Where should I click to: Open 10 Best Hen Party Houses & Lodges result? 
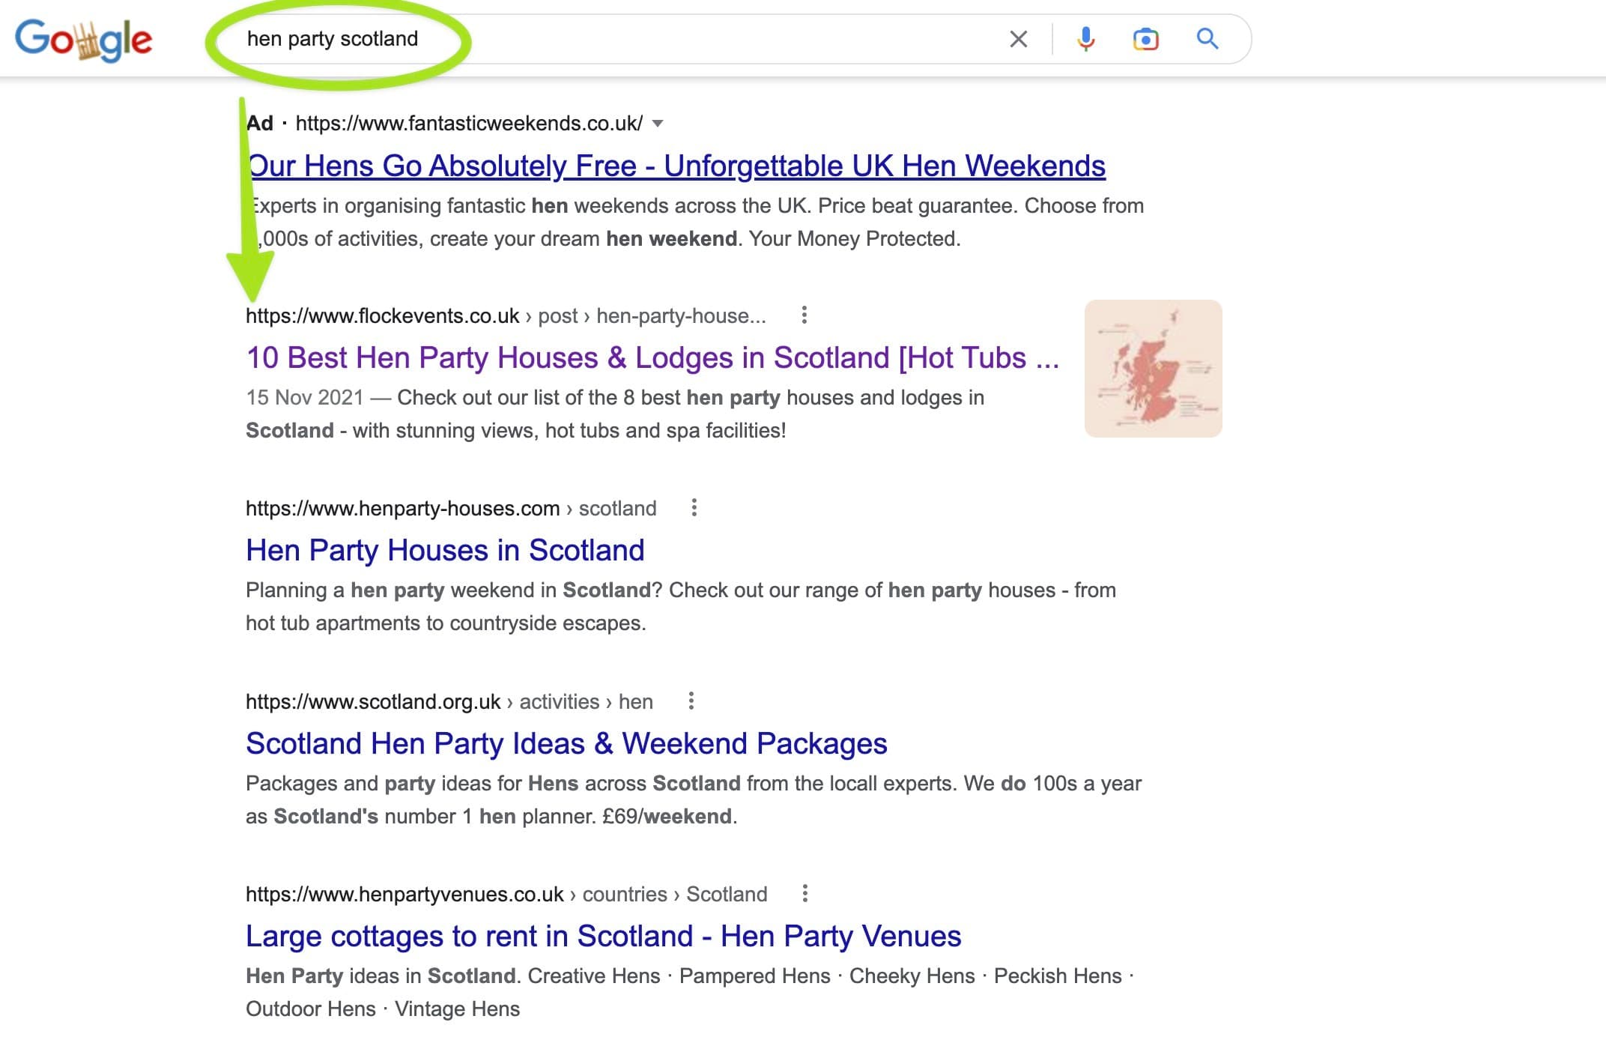tap(652, 358)
